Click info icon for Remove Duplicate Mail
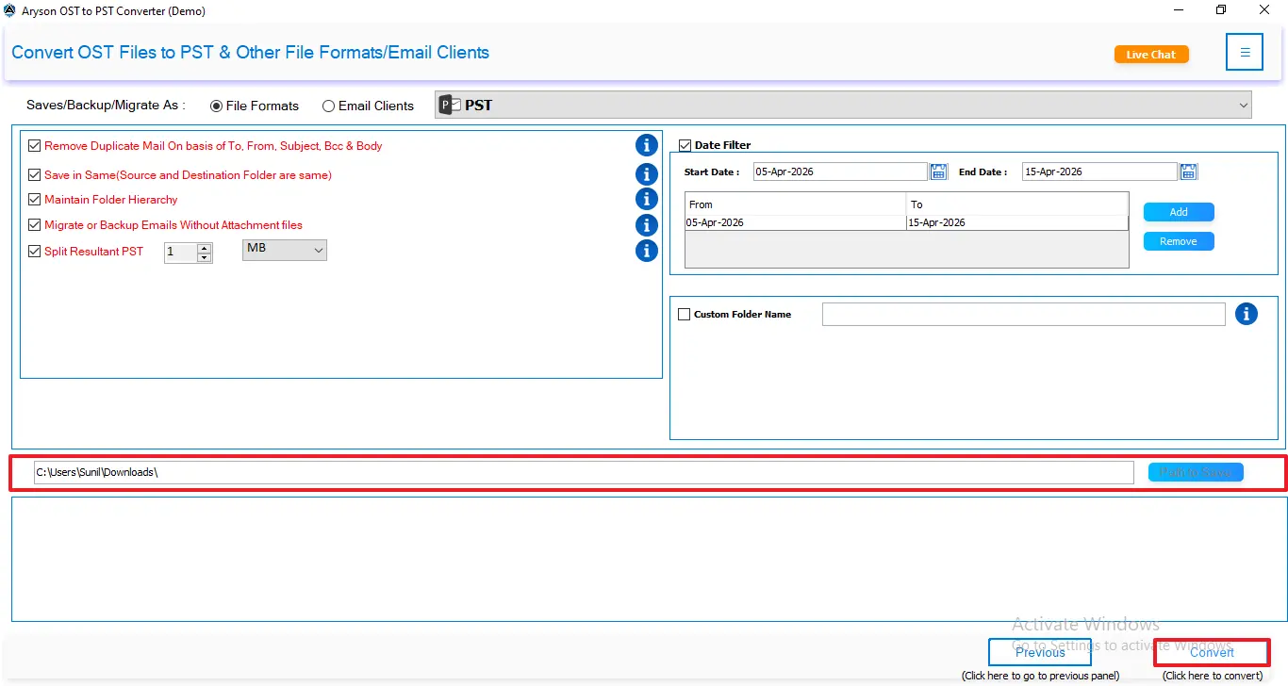This screenshot has height=686, width=1288. pyautogui.click(x=647, y=145)
